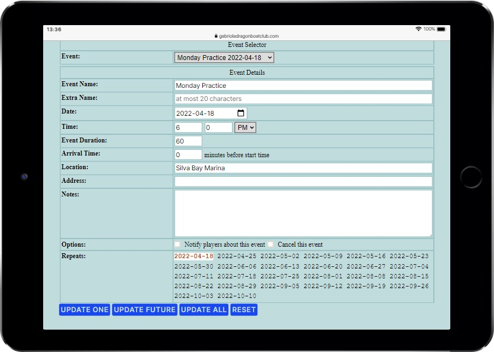Select repeat date 2022-06-06
The width and height of the screenshot is (494, 352).
point(237,266)
